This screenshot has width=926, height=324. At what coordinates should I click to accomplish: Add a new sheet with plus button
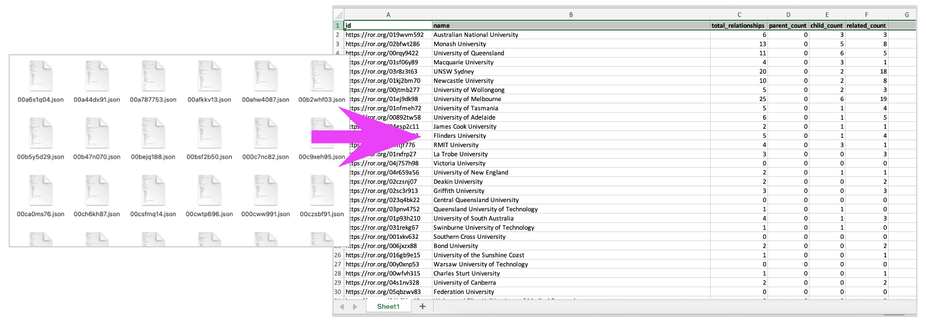pos(422,307)
